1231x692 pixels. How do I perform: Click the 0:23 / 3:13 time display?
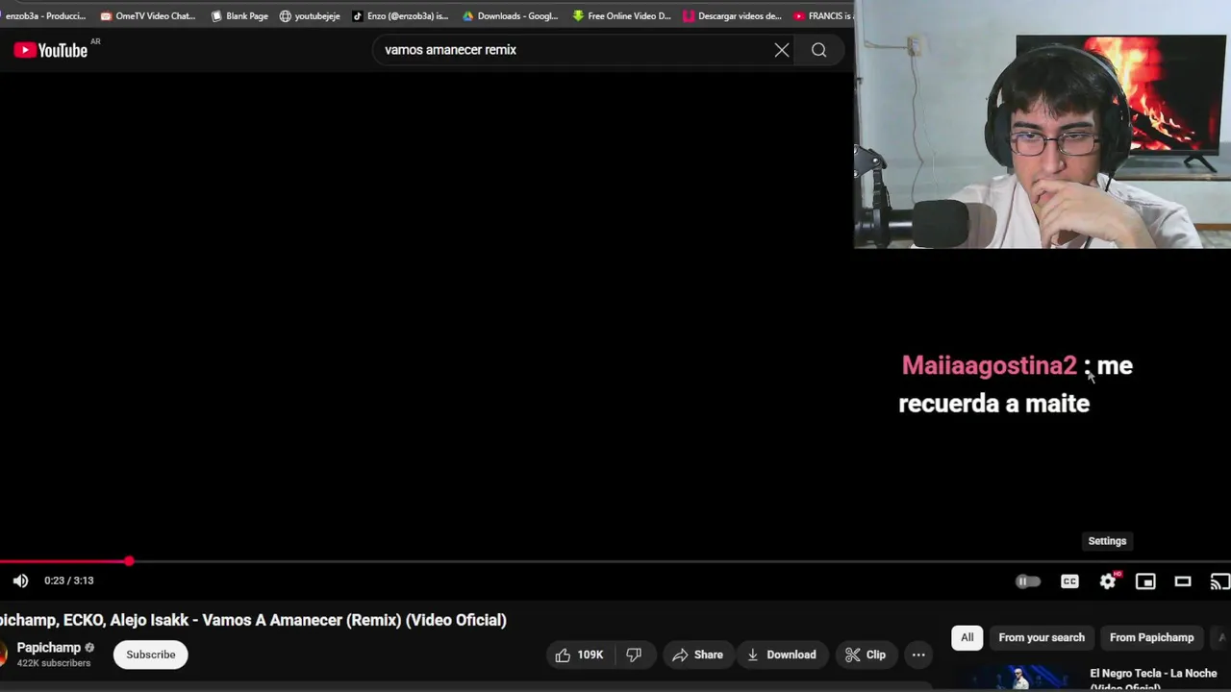(x=69, y=581)
